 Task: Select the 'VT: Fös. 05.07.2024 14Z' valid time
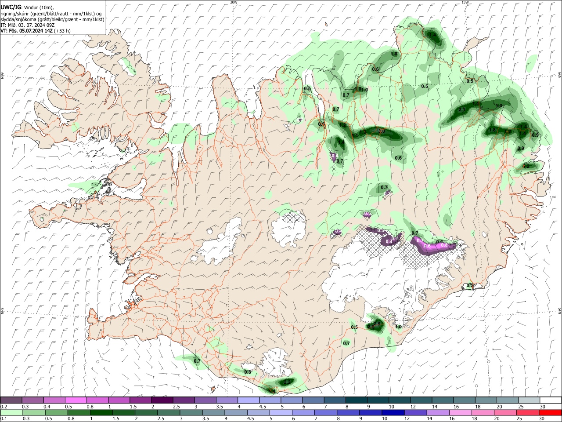click(x=26, y=31)
